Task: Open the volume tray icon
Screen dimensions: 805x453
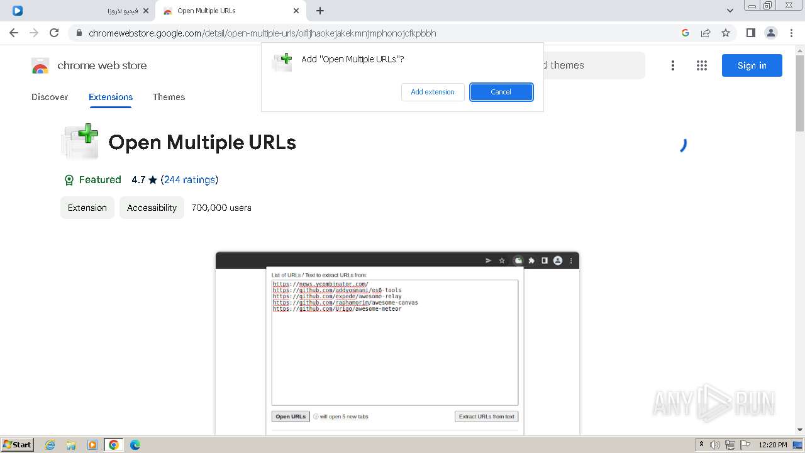Action: [715, 445]
